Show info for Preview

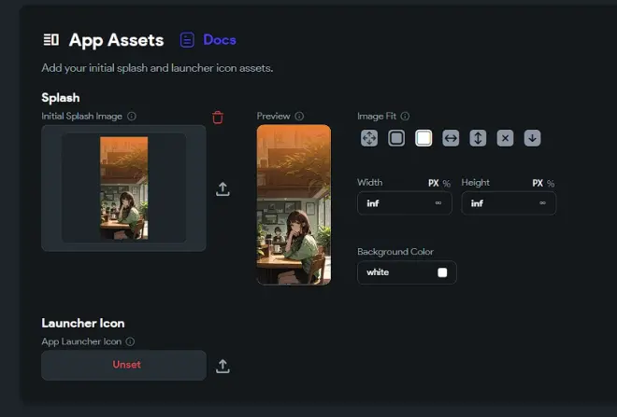pos(299,117)
